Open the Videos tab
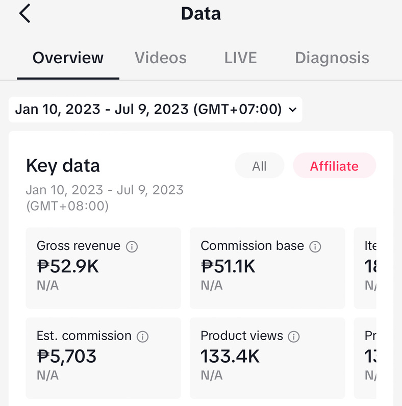 (x=160, y=58)
